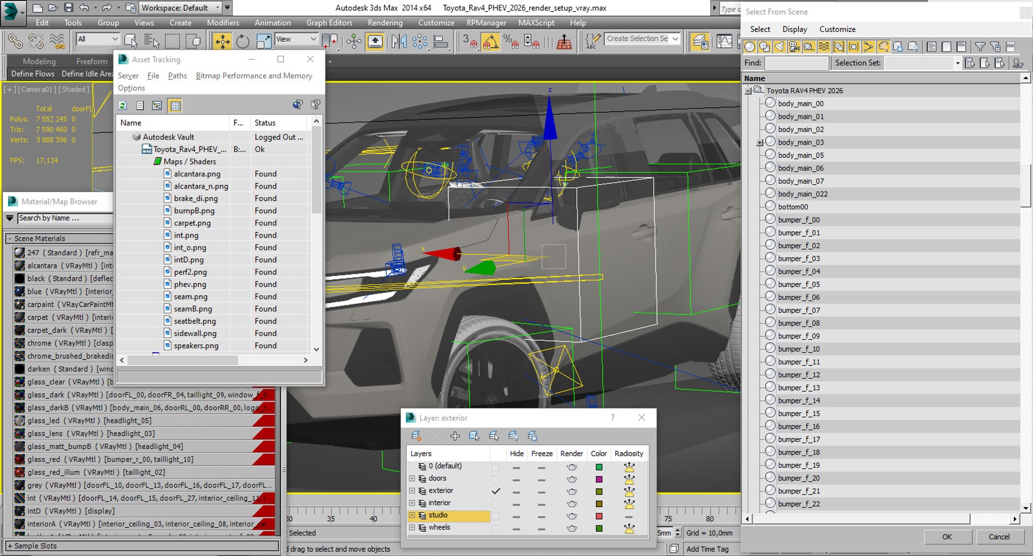Image resolution: width=1033 pixels, height=556 pixels.
Task: Expand the exterior layer
Action: [x=412, y=491]
